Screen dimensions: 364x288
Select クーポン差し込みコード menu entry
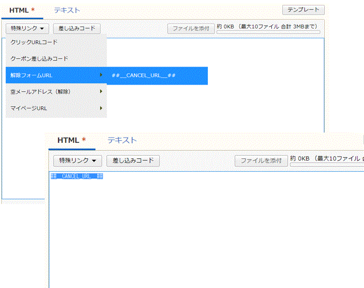coord(56,59)
